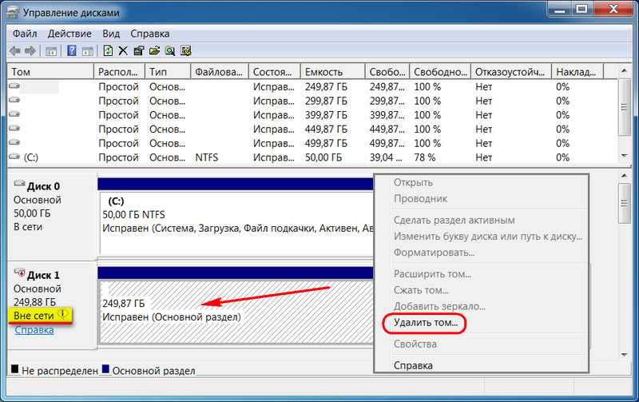Open the Файл menu
The height and width of the screenshot is (402, 639).
tap(25, 34)
